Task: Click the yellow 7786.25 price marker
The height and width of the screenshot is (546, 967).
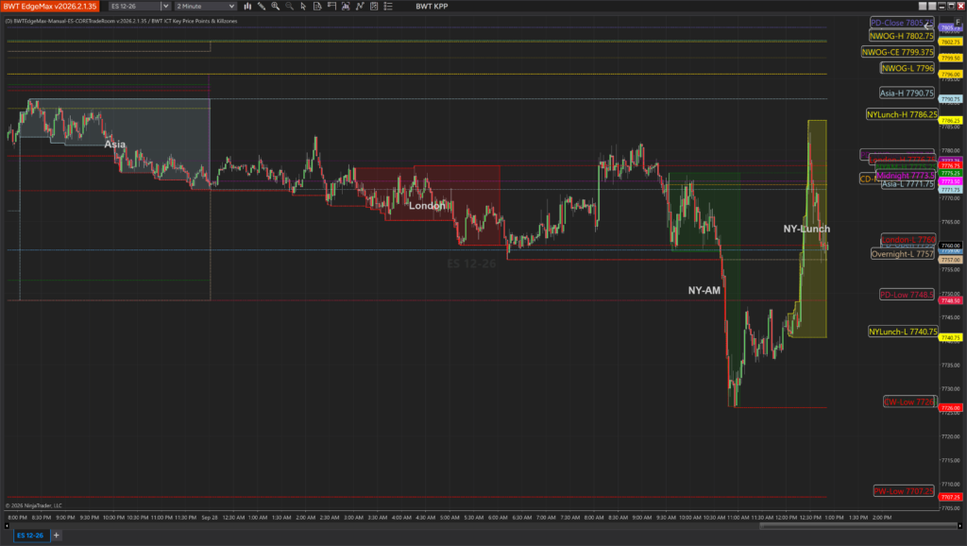Action: point(950,120)
